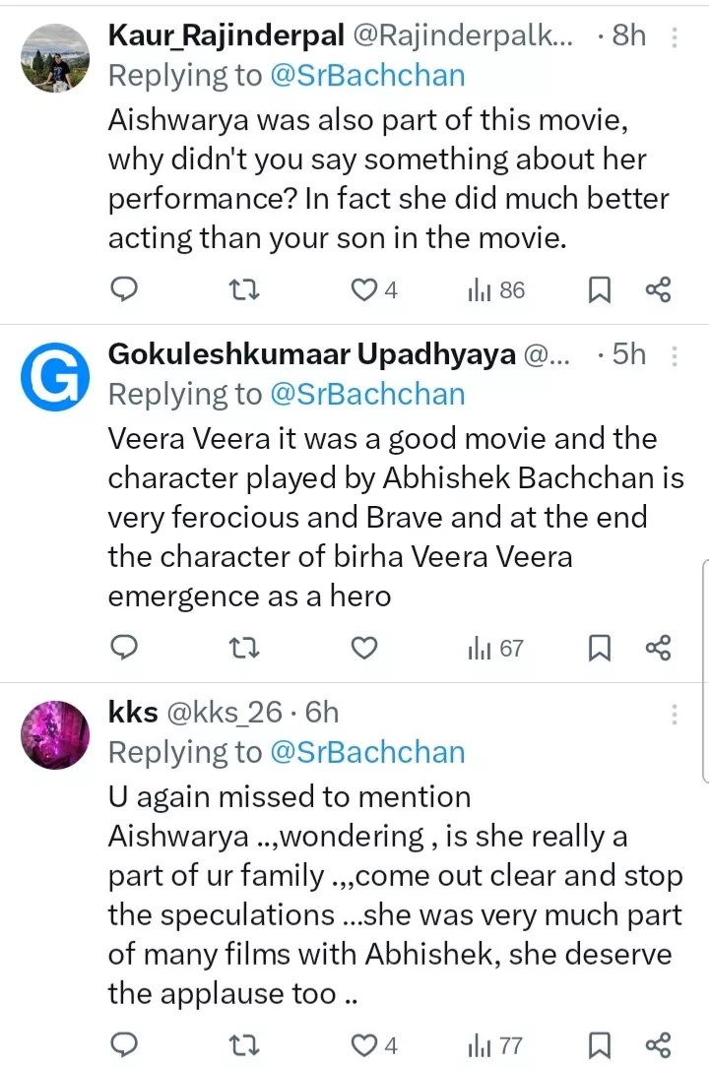
Task: Open kks purple profile picture
Action: click(x=56, y=734)
